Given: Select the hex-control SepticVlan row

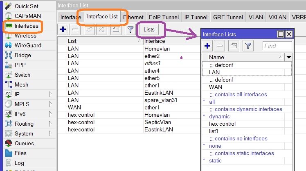Looking at the screenshot, I should (x=129, y=122).
